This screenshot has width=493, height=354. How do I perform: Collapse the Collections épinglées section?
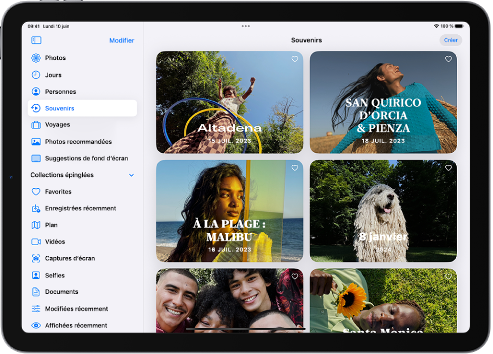(132, 174)
